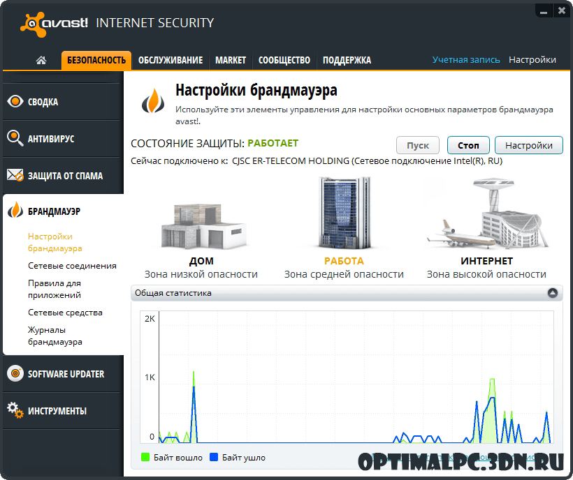Click the avast! logo in header
This screenshot has width=573, height=480.
54,24
